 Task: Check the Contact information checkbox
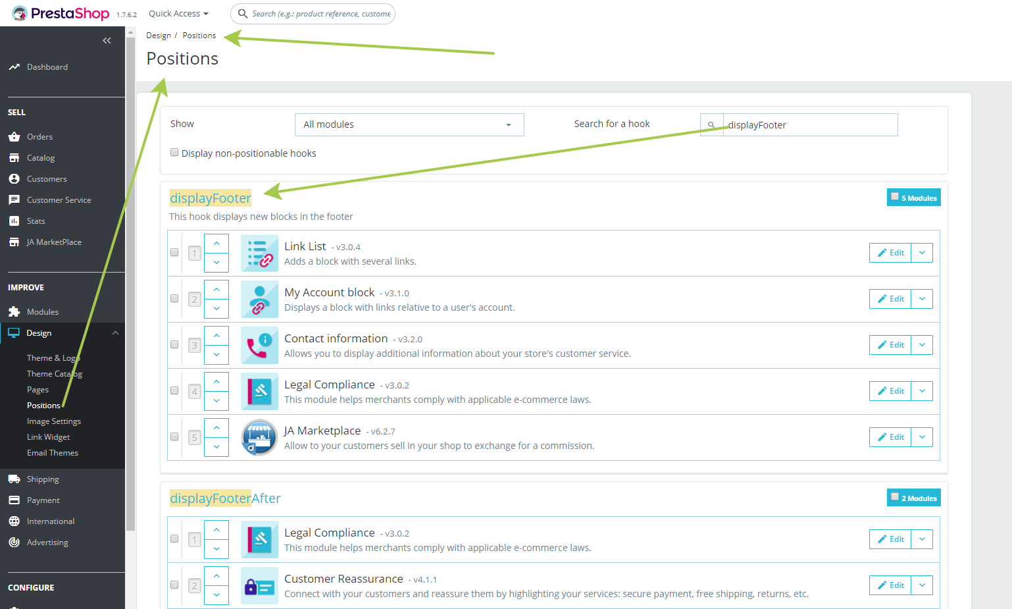click(x=174, y=344)
